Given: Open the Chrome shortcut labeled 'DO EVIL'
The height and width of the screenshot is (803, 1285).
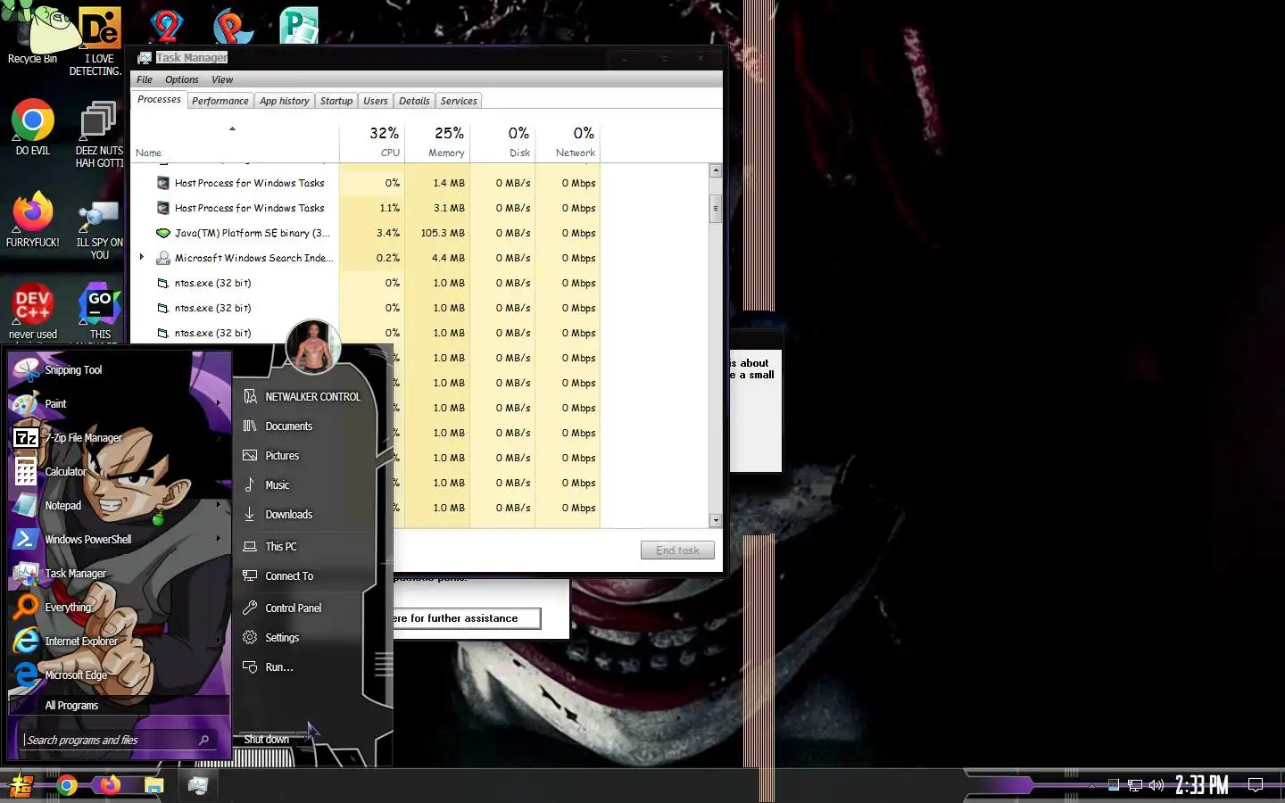Looking at the screenshot, I should click(x=32, y=127).
